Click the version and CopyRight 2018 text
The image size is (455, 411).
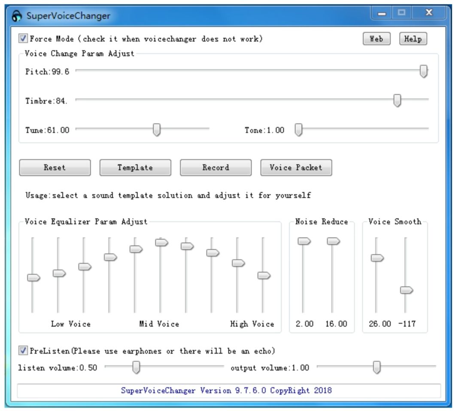(226, 390)
